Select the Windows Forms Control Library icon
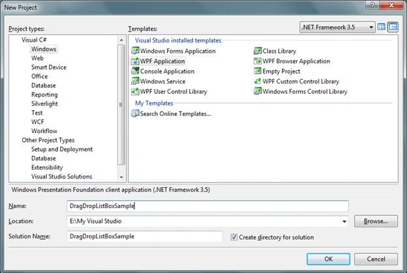The width and height of the screenshot is (407, 273). tap(258, 91)
